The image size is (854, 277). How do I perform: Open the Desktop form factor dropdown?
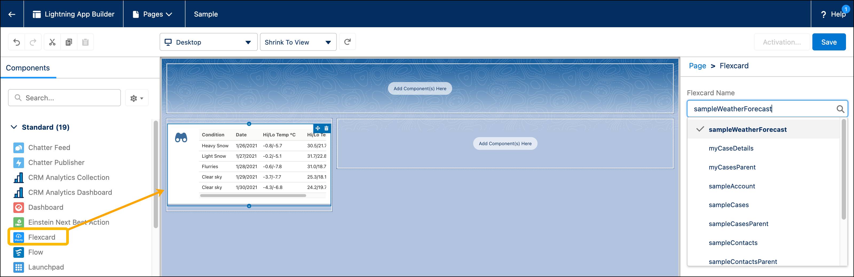208,42
